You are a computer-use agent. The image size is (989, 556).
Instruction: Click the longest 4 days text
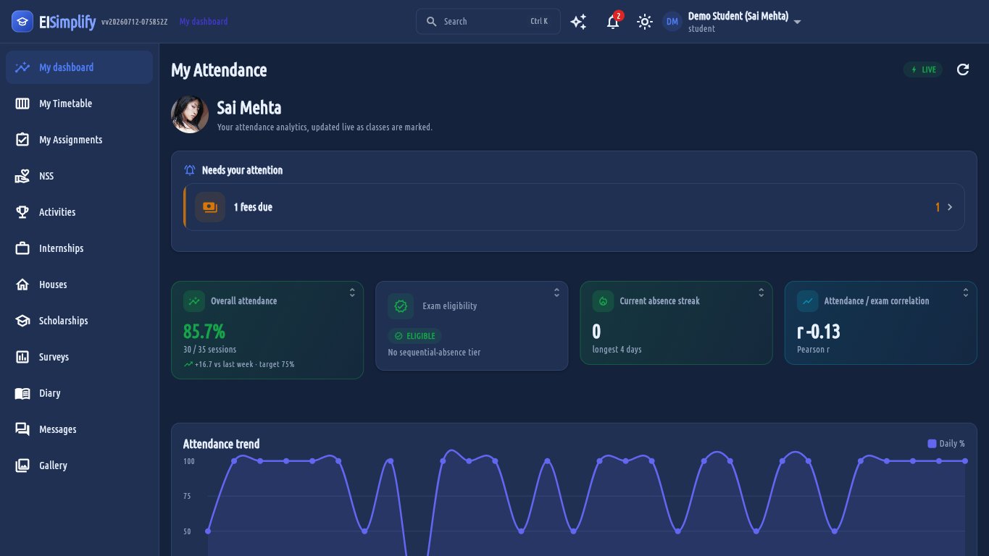tap(617, 350)
